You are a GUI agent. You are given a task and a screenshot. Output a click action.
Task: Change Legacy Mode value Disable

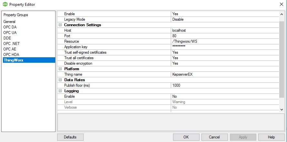225,19
